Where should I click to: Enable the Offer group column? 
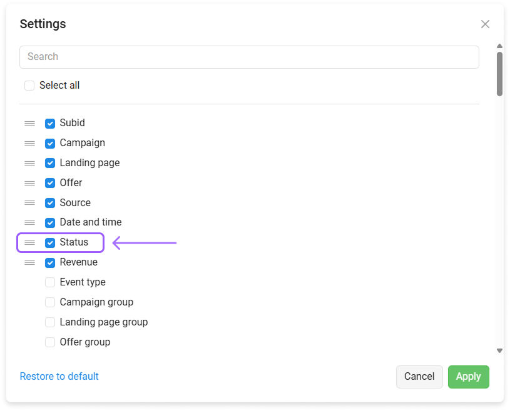coord(50,342)
